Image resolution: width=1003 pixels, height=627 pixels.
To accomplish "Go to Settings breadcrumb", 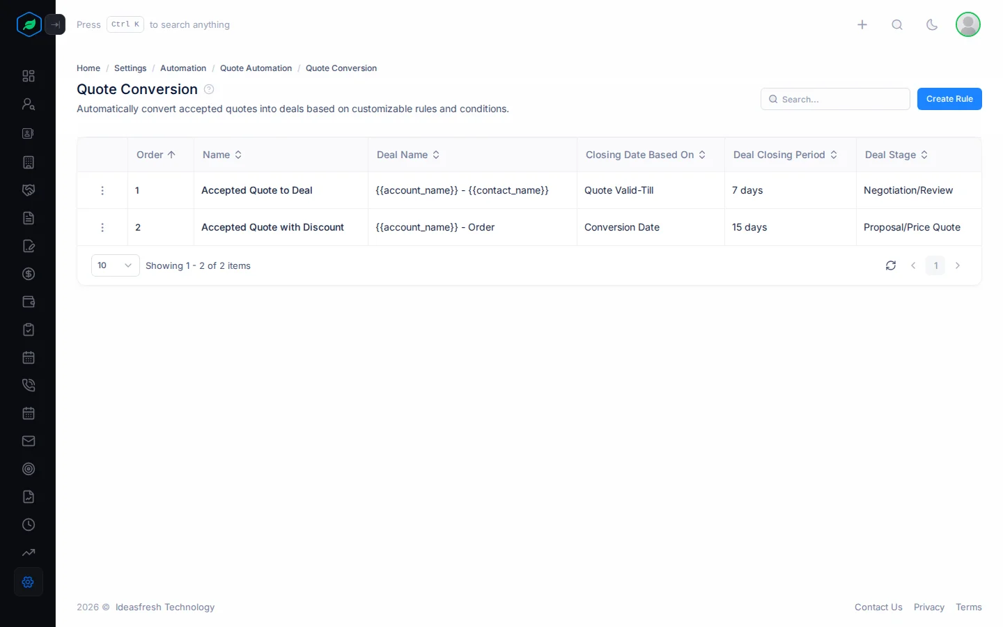I will 130,68.
